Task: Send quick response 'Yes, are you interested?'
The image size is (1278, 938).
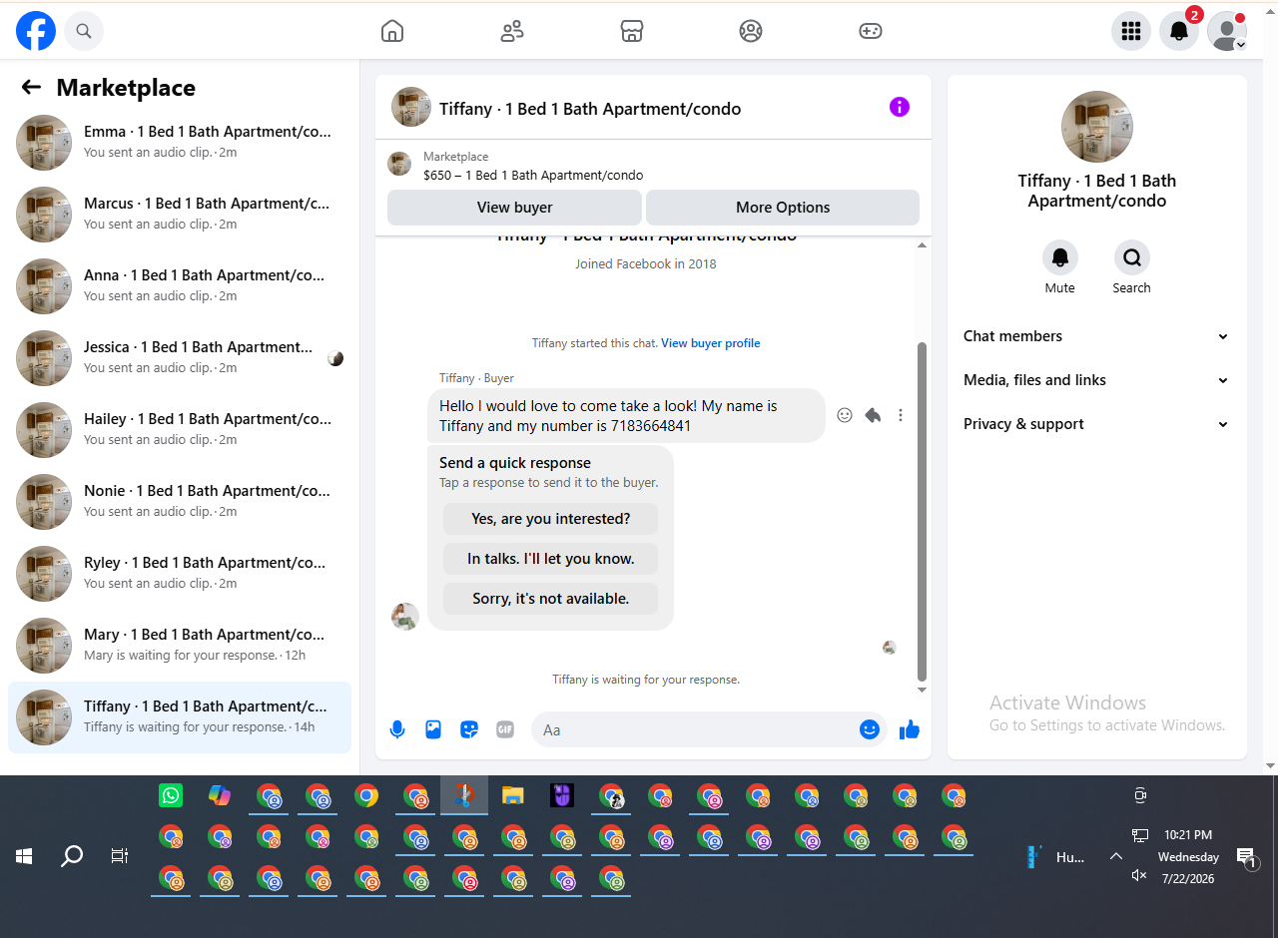Action: (x=550, y=519)
